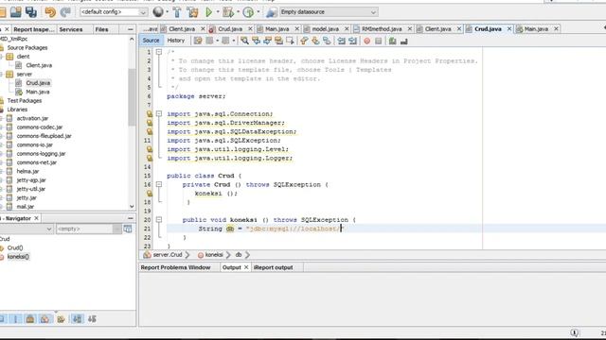
Task: Click the server.Crud breadcrumb
Action: click(x=167, y=255)
